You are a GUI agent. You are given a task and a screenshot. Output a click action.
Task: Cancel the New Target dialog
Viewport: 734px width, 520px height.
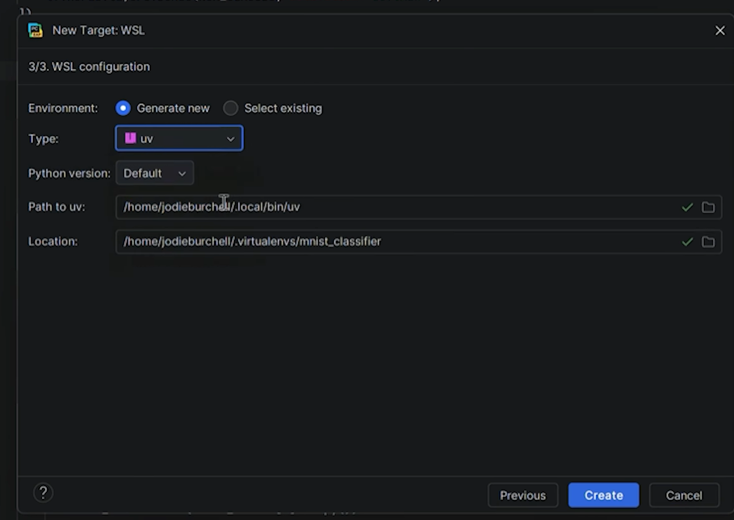coord(684,495)
